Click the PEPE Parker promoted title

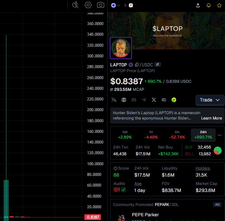coord(145,215)
